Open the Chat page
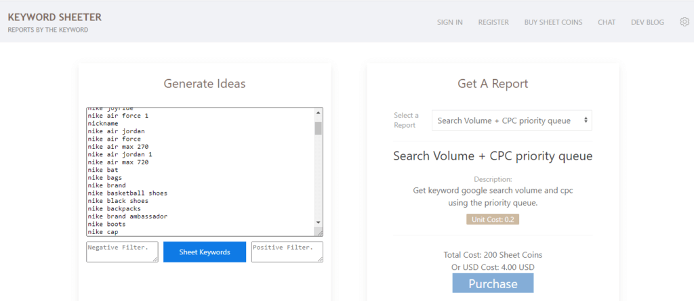 coord(607,22)
